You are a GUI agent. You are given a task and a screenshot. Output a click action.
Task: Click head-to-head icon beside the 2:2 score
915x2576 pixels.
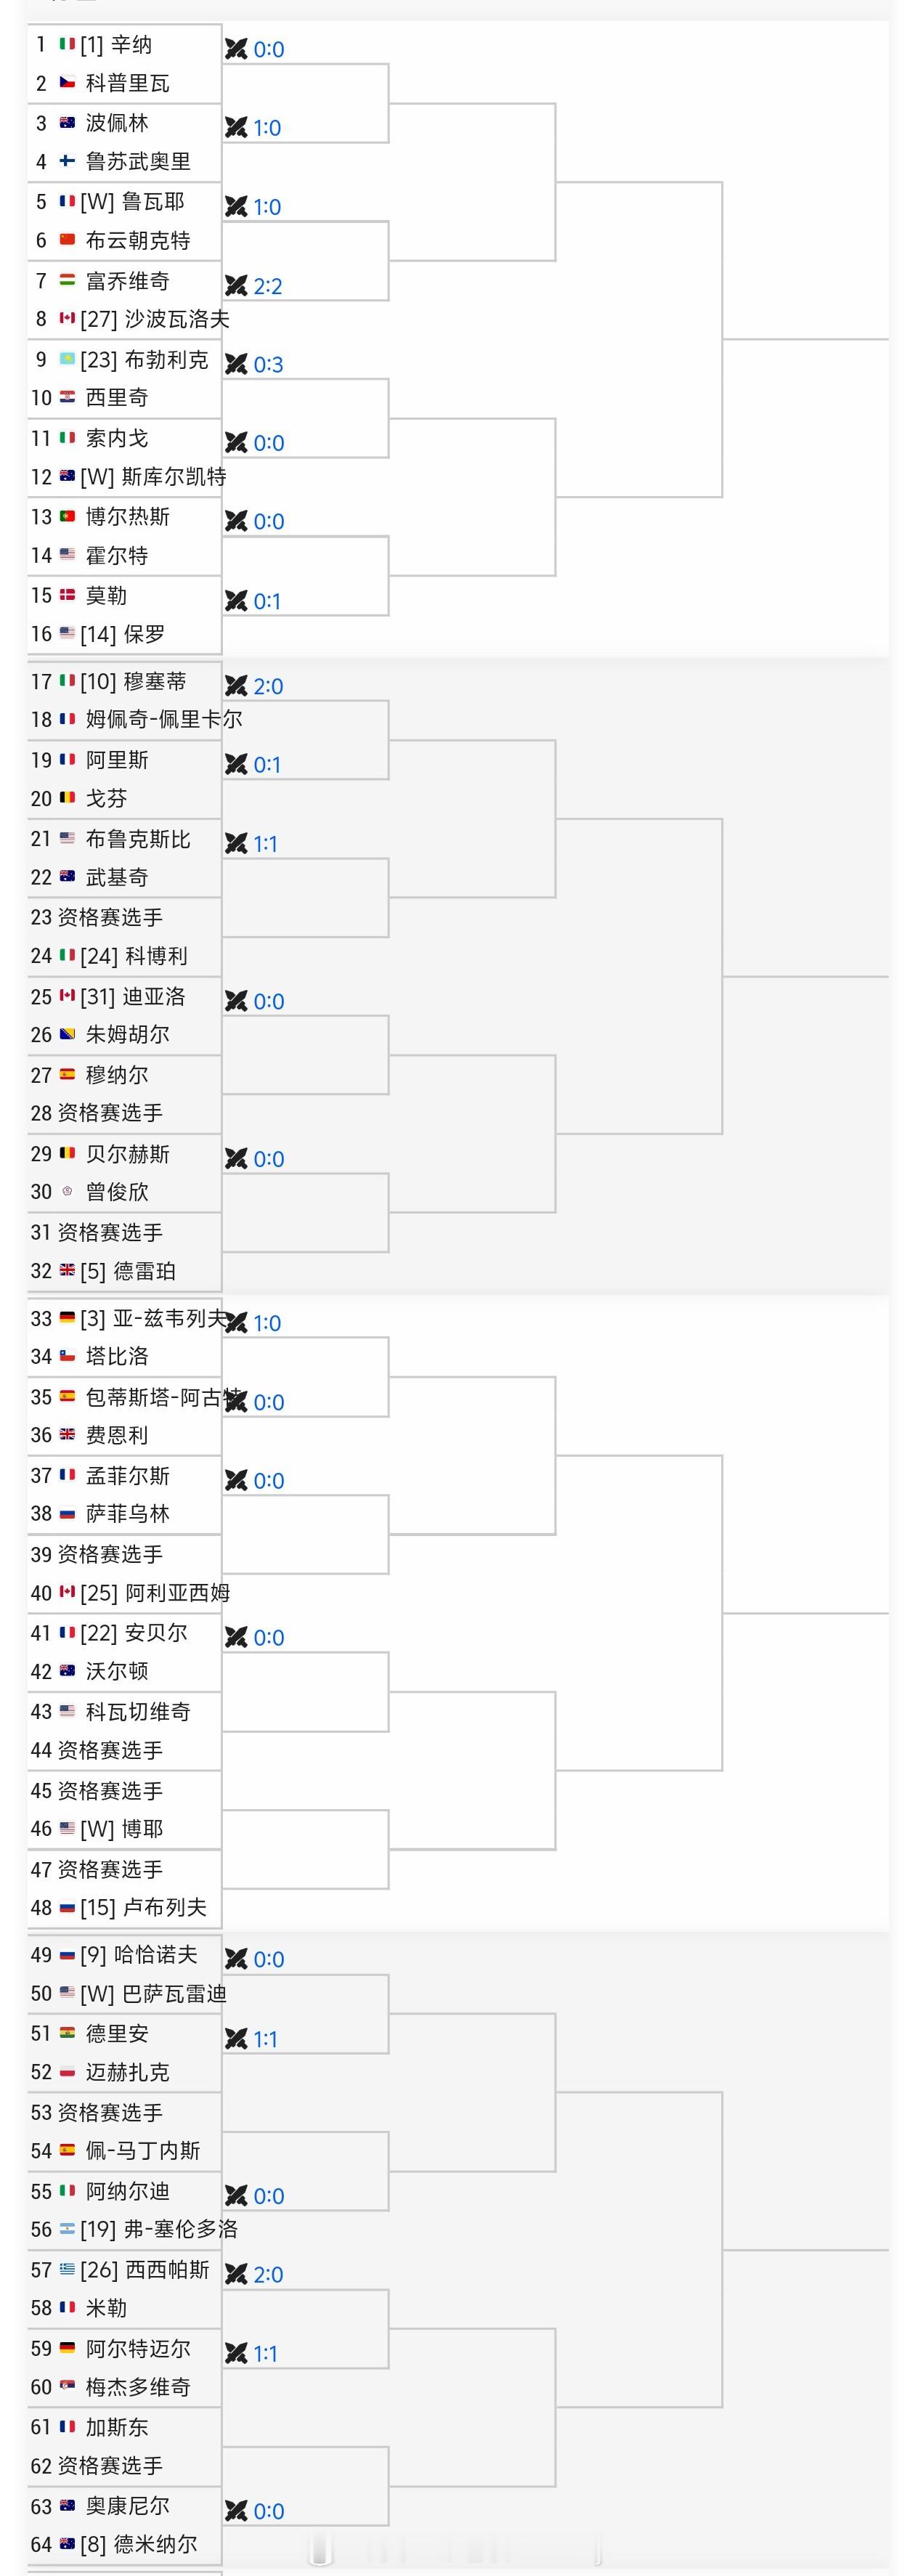(x=236, y=286)
